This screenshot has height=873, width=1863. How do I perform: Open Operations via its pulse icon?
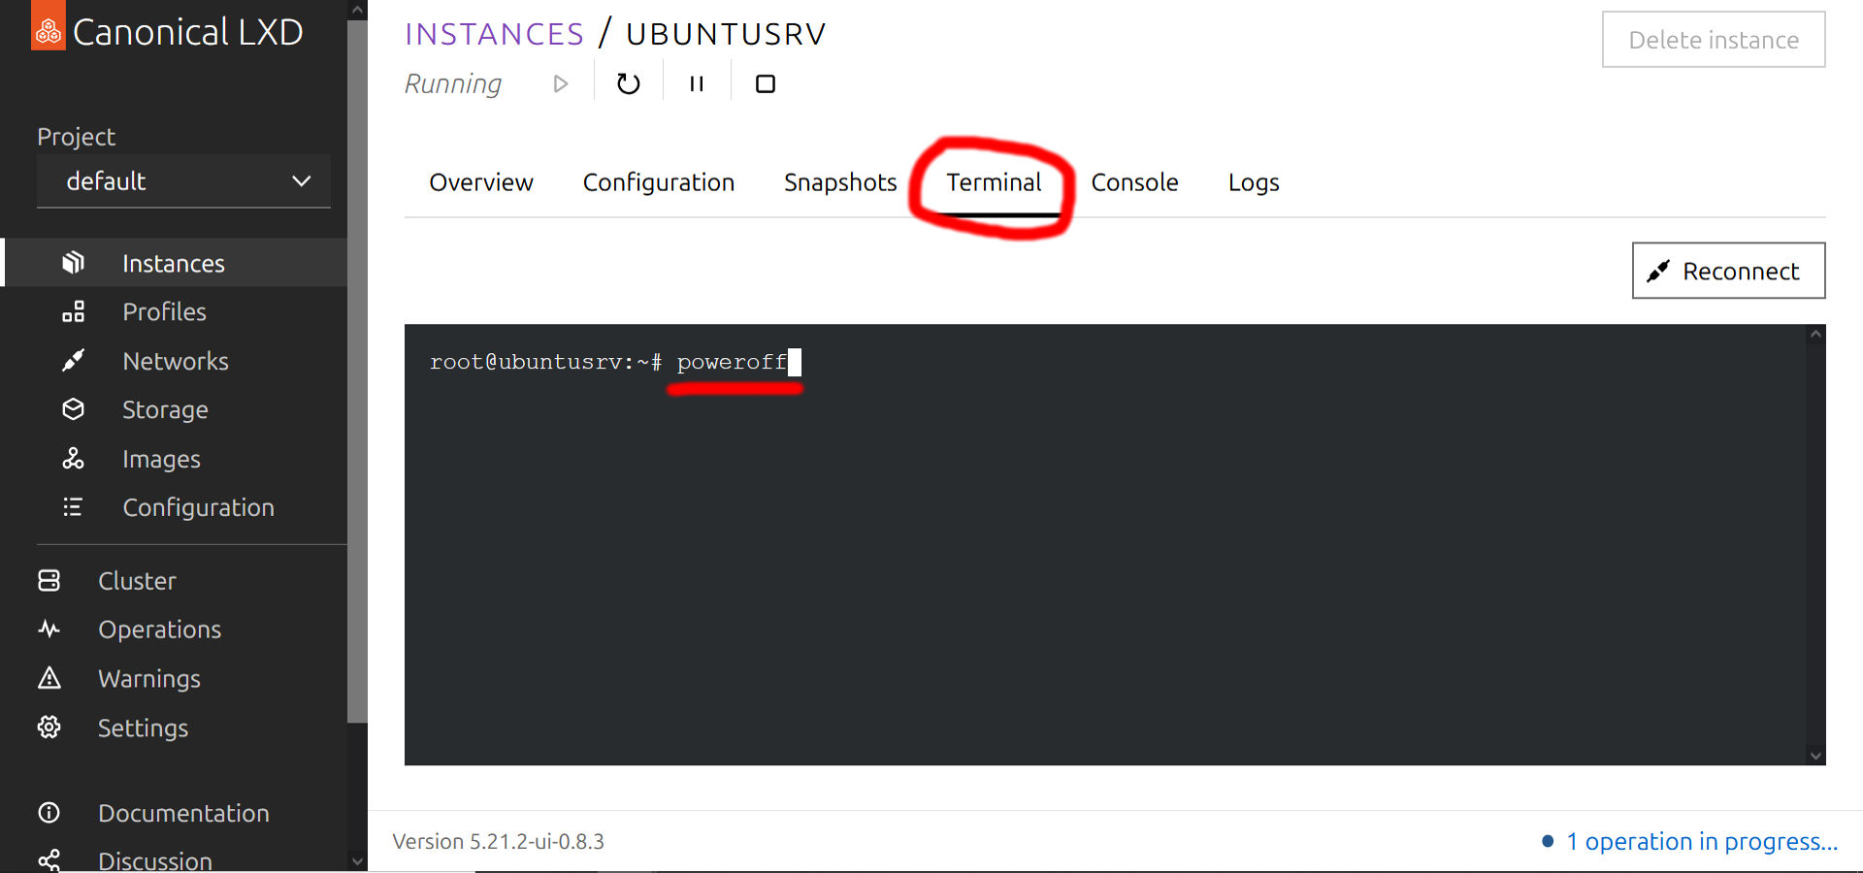[49, 629]
